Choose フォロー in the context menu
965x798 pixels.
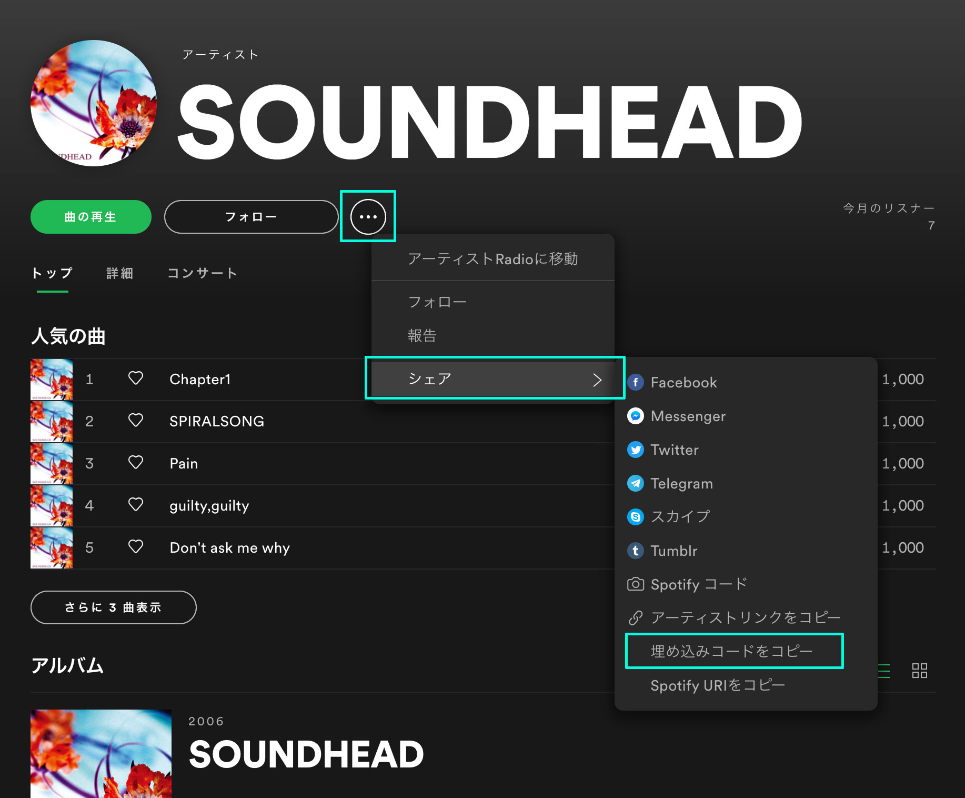(x=493, y=302)
